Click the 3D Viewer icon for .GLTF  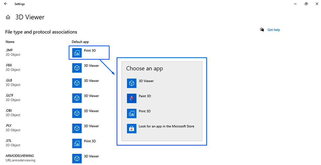pyautogui.click(x=77, y=98)
